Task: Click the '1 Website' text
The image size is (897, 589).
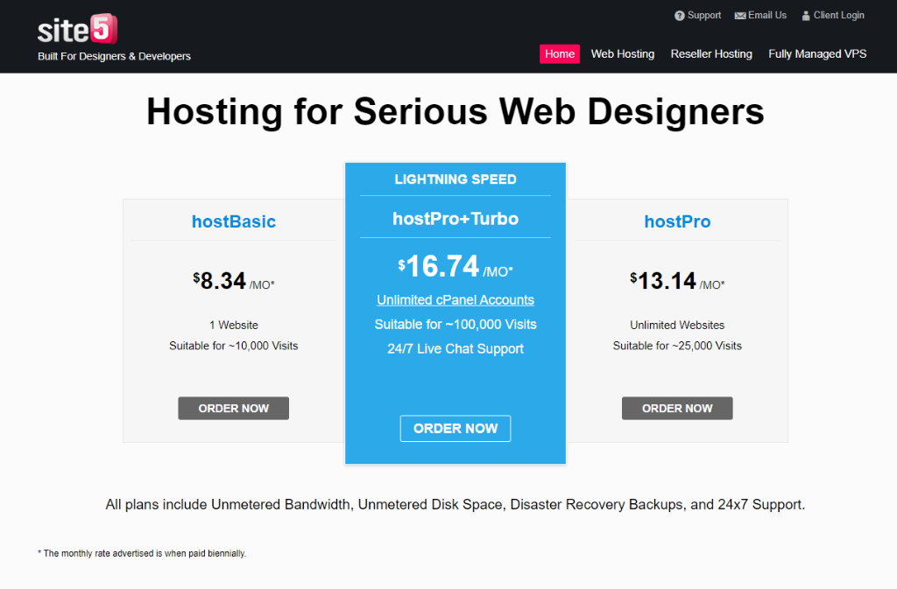Action: tap(233, 325)
